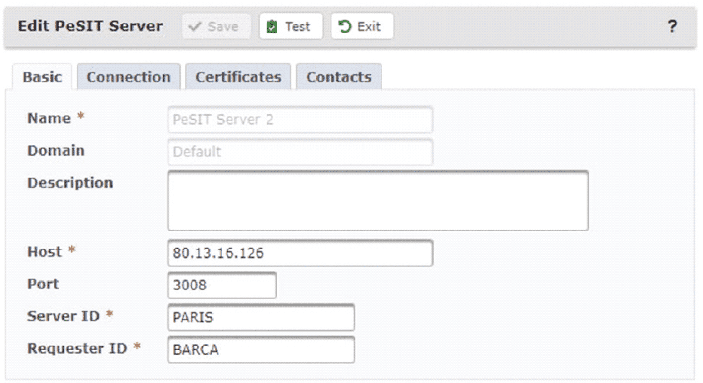Click the Domain field showing Default

(x=300, y=152)
